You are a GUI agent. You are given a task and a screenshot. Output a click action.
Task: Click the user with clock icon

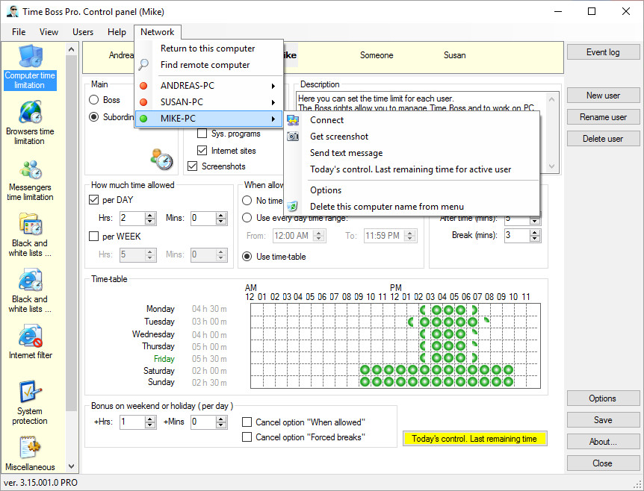click(x=161, y=159)
